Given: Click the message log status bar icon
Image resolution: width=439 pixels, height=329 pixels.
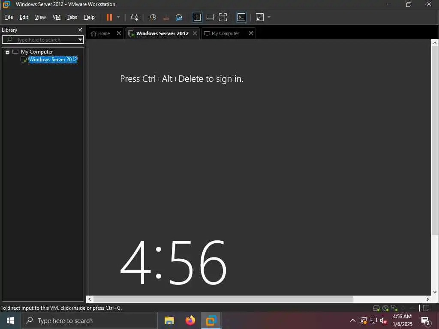Looking at the screenshot, I should (x=426, y=308).
